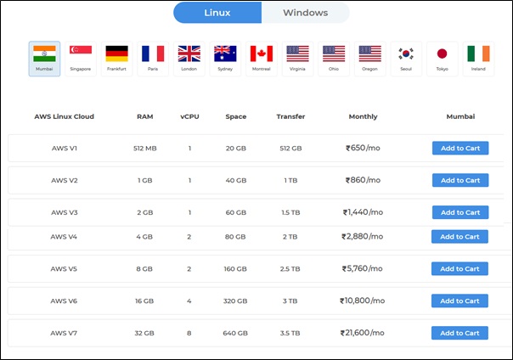Click the 320 GB space value
The width and height of the screenshot is (513, 360).
(235, 301)
